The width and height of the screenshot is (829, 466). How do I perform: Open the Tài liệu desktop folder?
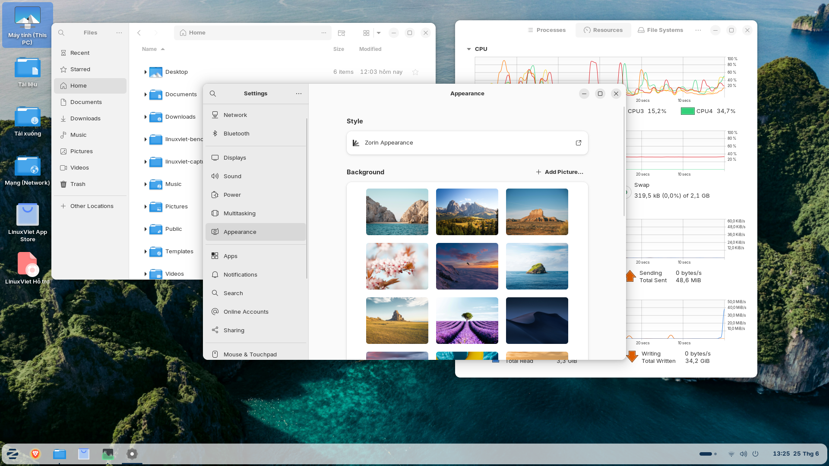[x=28, y=72]
